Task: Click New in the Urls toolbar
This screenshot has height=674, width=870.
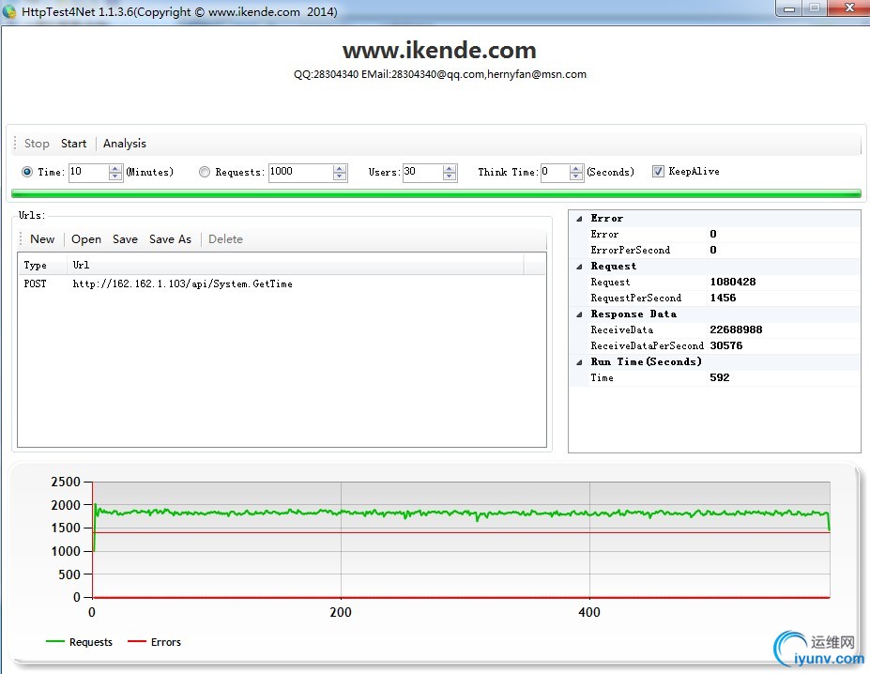Action: pyautogui.click(x=42, y=239)
